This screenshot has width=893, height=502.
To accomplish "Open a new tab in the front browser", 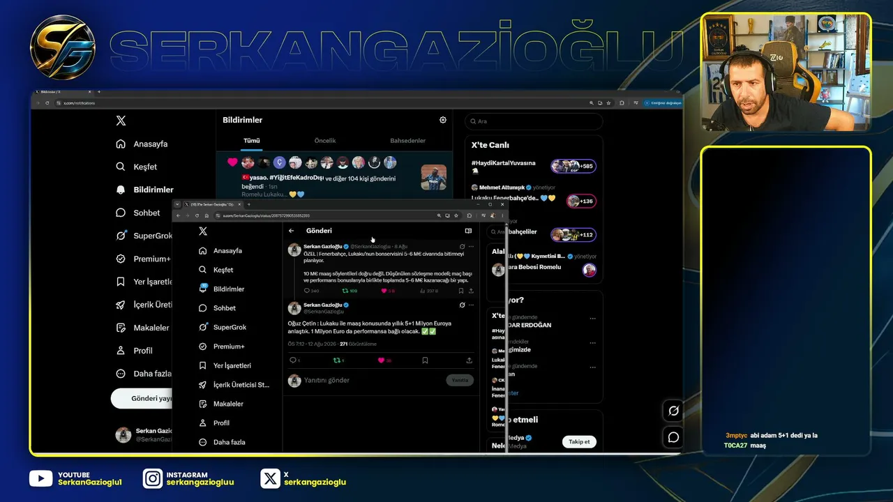I will click(248, 204).
